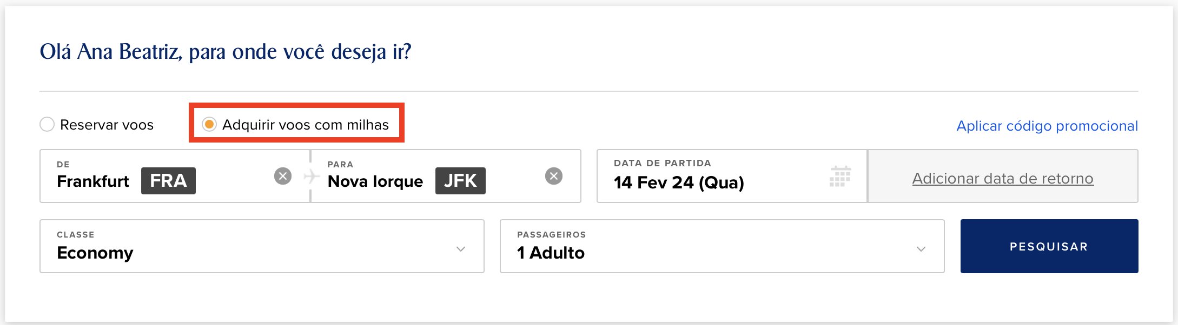Expand the Passageiros chevron arrow

[x=921, y=249]
